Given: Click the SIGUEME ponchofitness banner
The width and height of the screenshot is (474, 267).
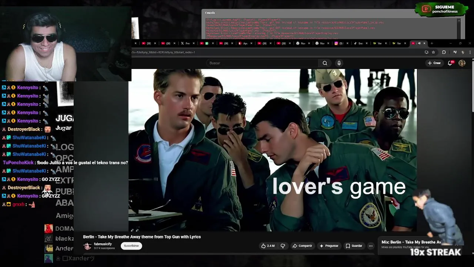Looking at the screenshot, I should tap(441, 9).
